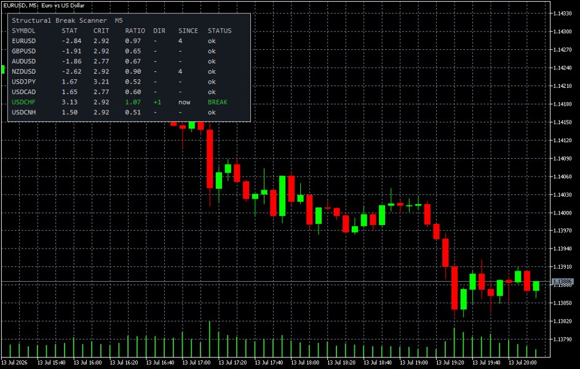This screenshot has height=369, width=580.
Task: Click the 1.14270 price axis label
Action: (x=562, y=50)
